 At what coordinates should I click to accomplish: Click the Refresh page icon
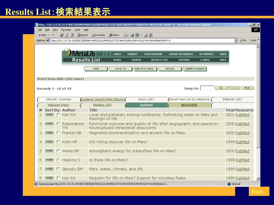(67, 35)
